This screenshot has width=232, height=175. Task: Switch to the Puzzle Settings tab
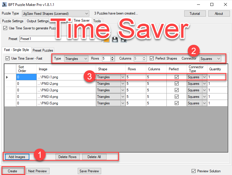(12, 21)
